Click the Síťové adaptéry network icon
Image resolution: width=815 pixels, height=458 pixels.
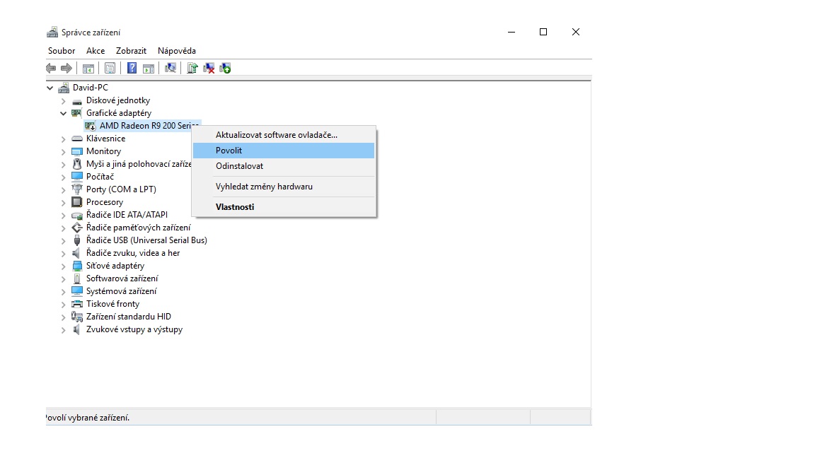77,266
